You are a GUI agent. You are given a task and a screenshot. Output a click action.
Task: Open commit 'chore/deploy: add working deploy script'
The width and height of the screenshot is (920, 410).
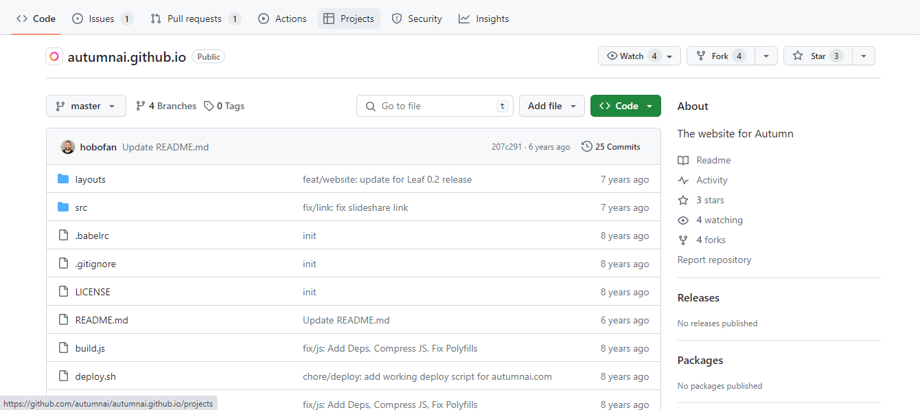click(427, 376)
